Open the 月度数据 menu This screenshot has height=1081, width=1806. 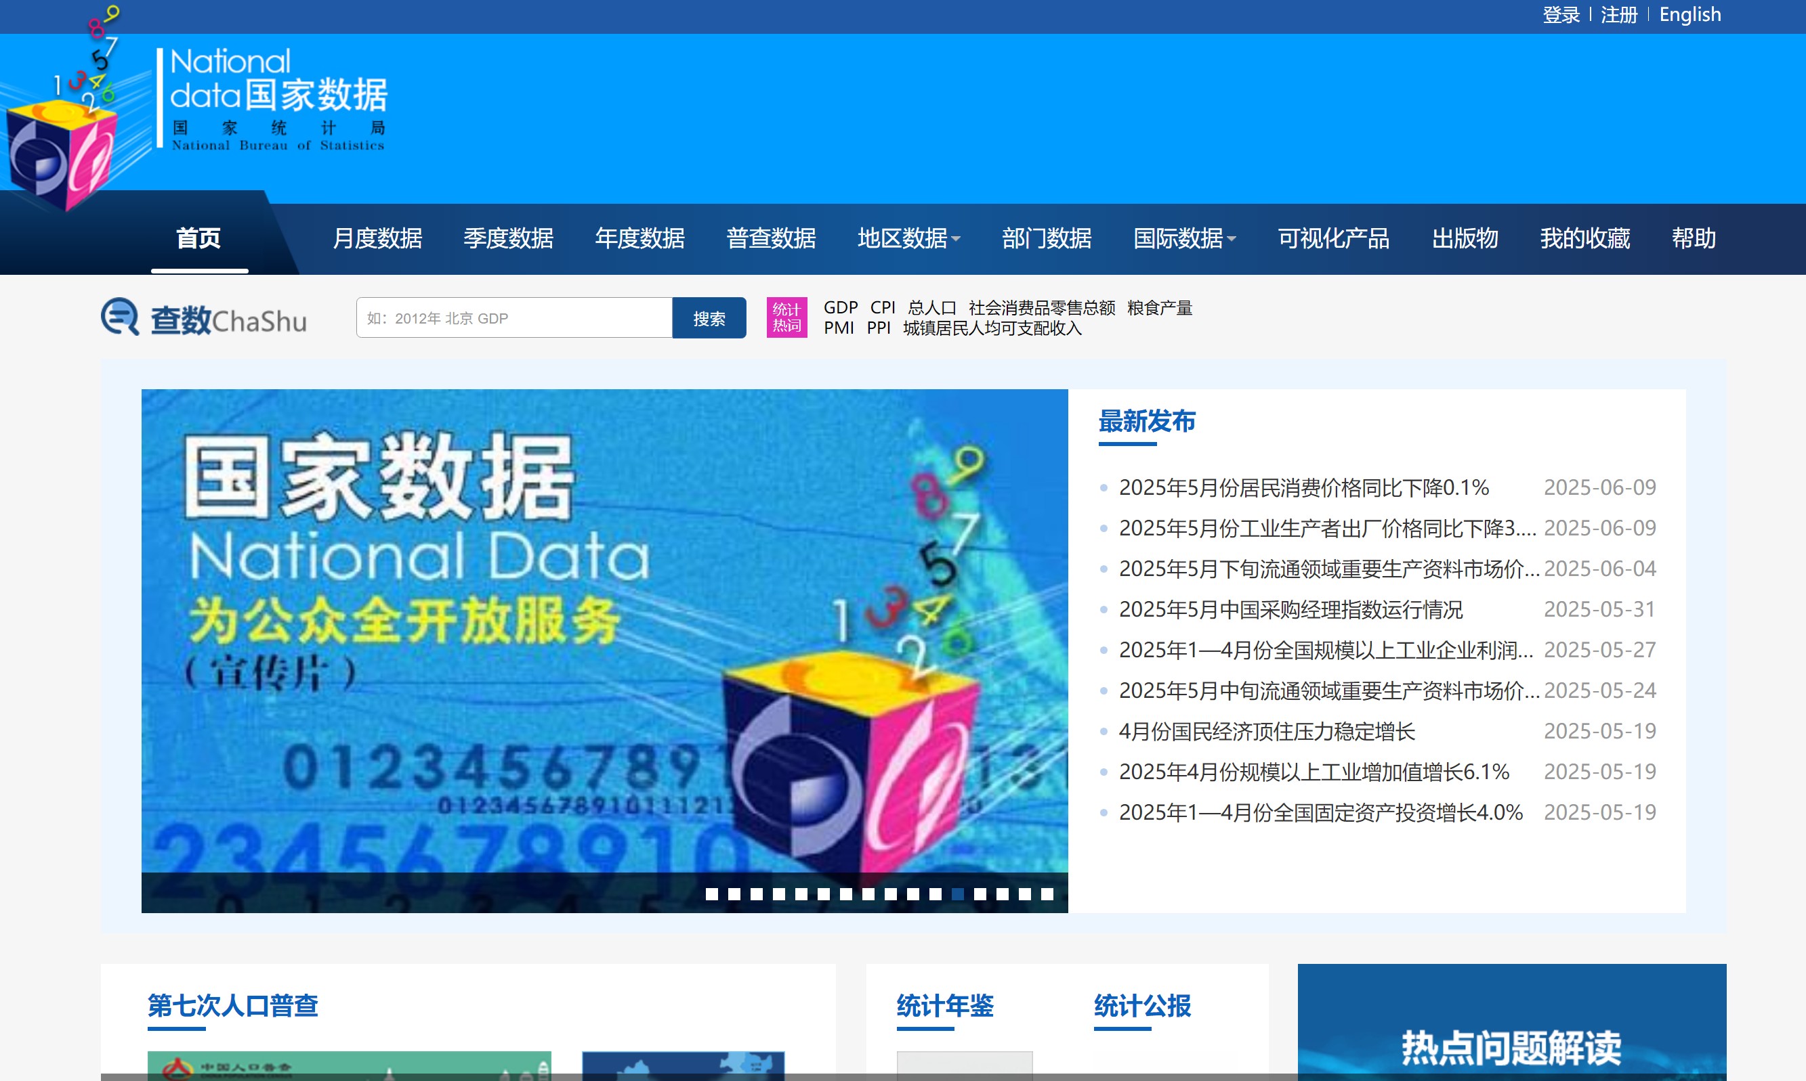click(x=377, y=238)
